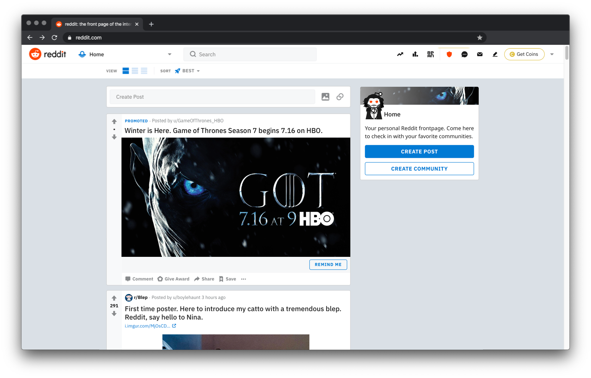This screenshot has width=591, height=378.
Task: Expand the user account dropdown arrow
Action: [552, 54]
